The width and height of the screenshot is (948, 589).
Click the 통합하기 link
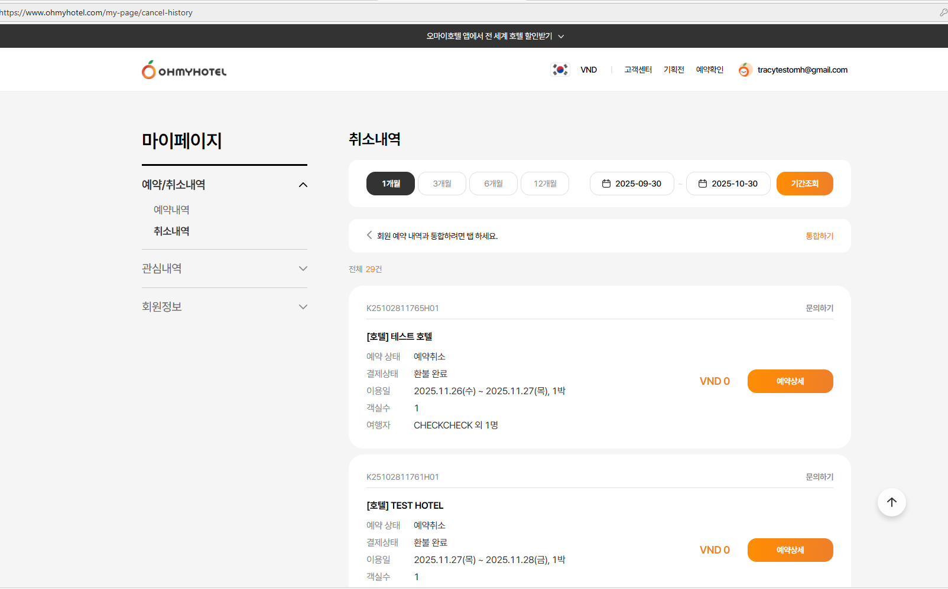pos(819,236)
